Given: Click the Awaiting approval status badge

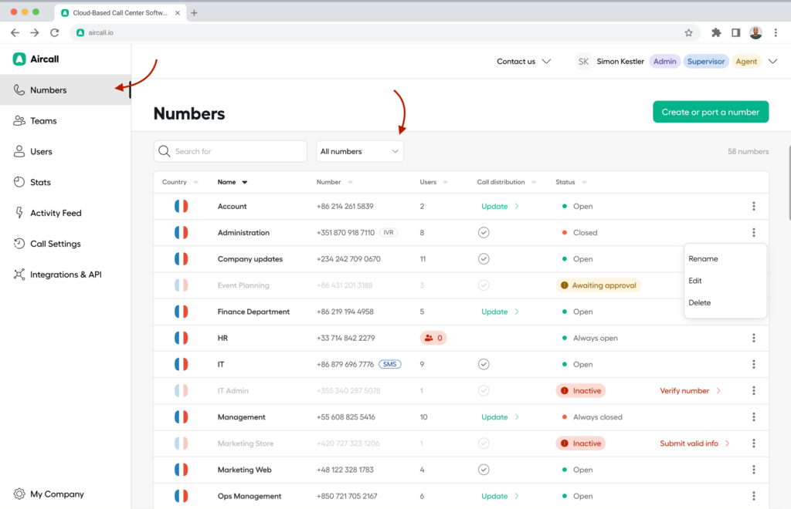Looking at the screenshot, I should point(598,285).
